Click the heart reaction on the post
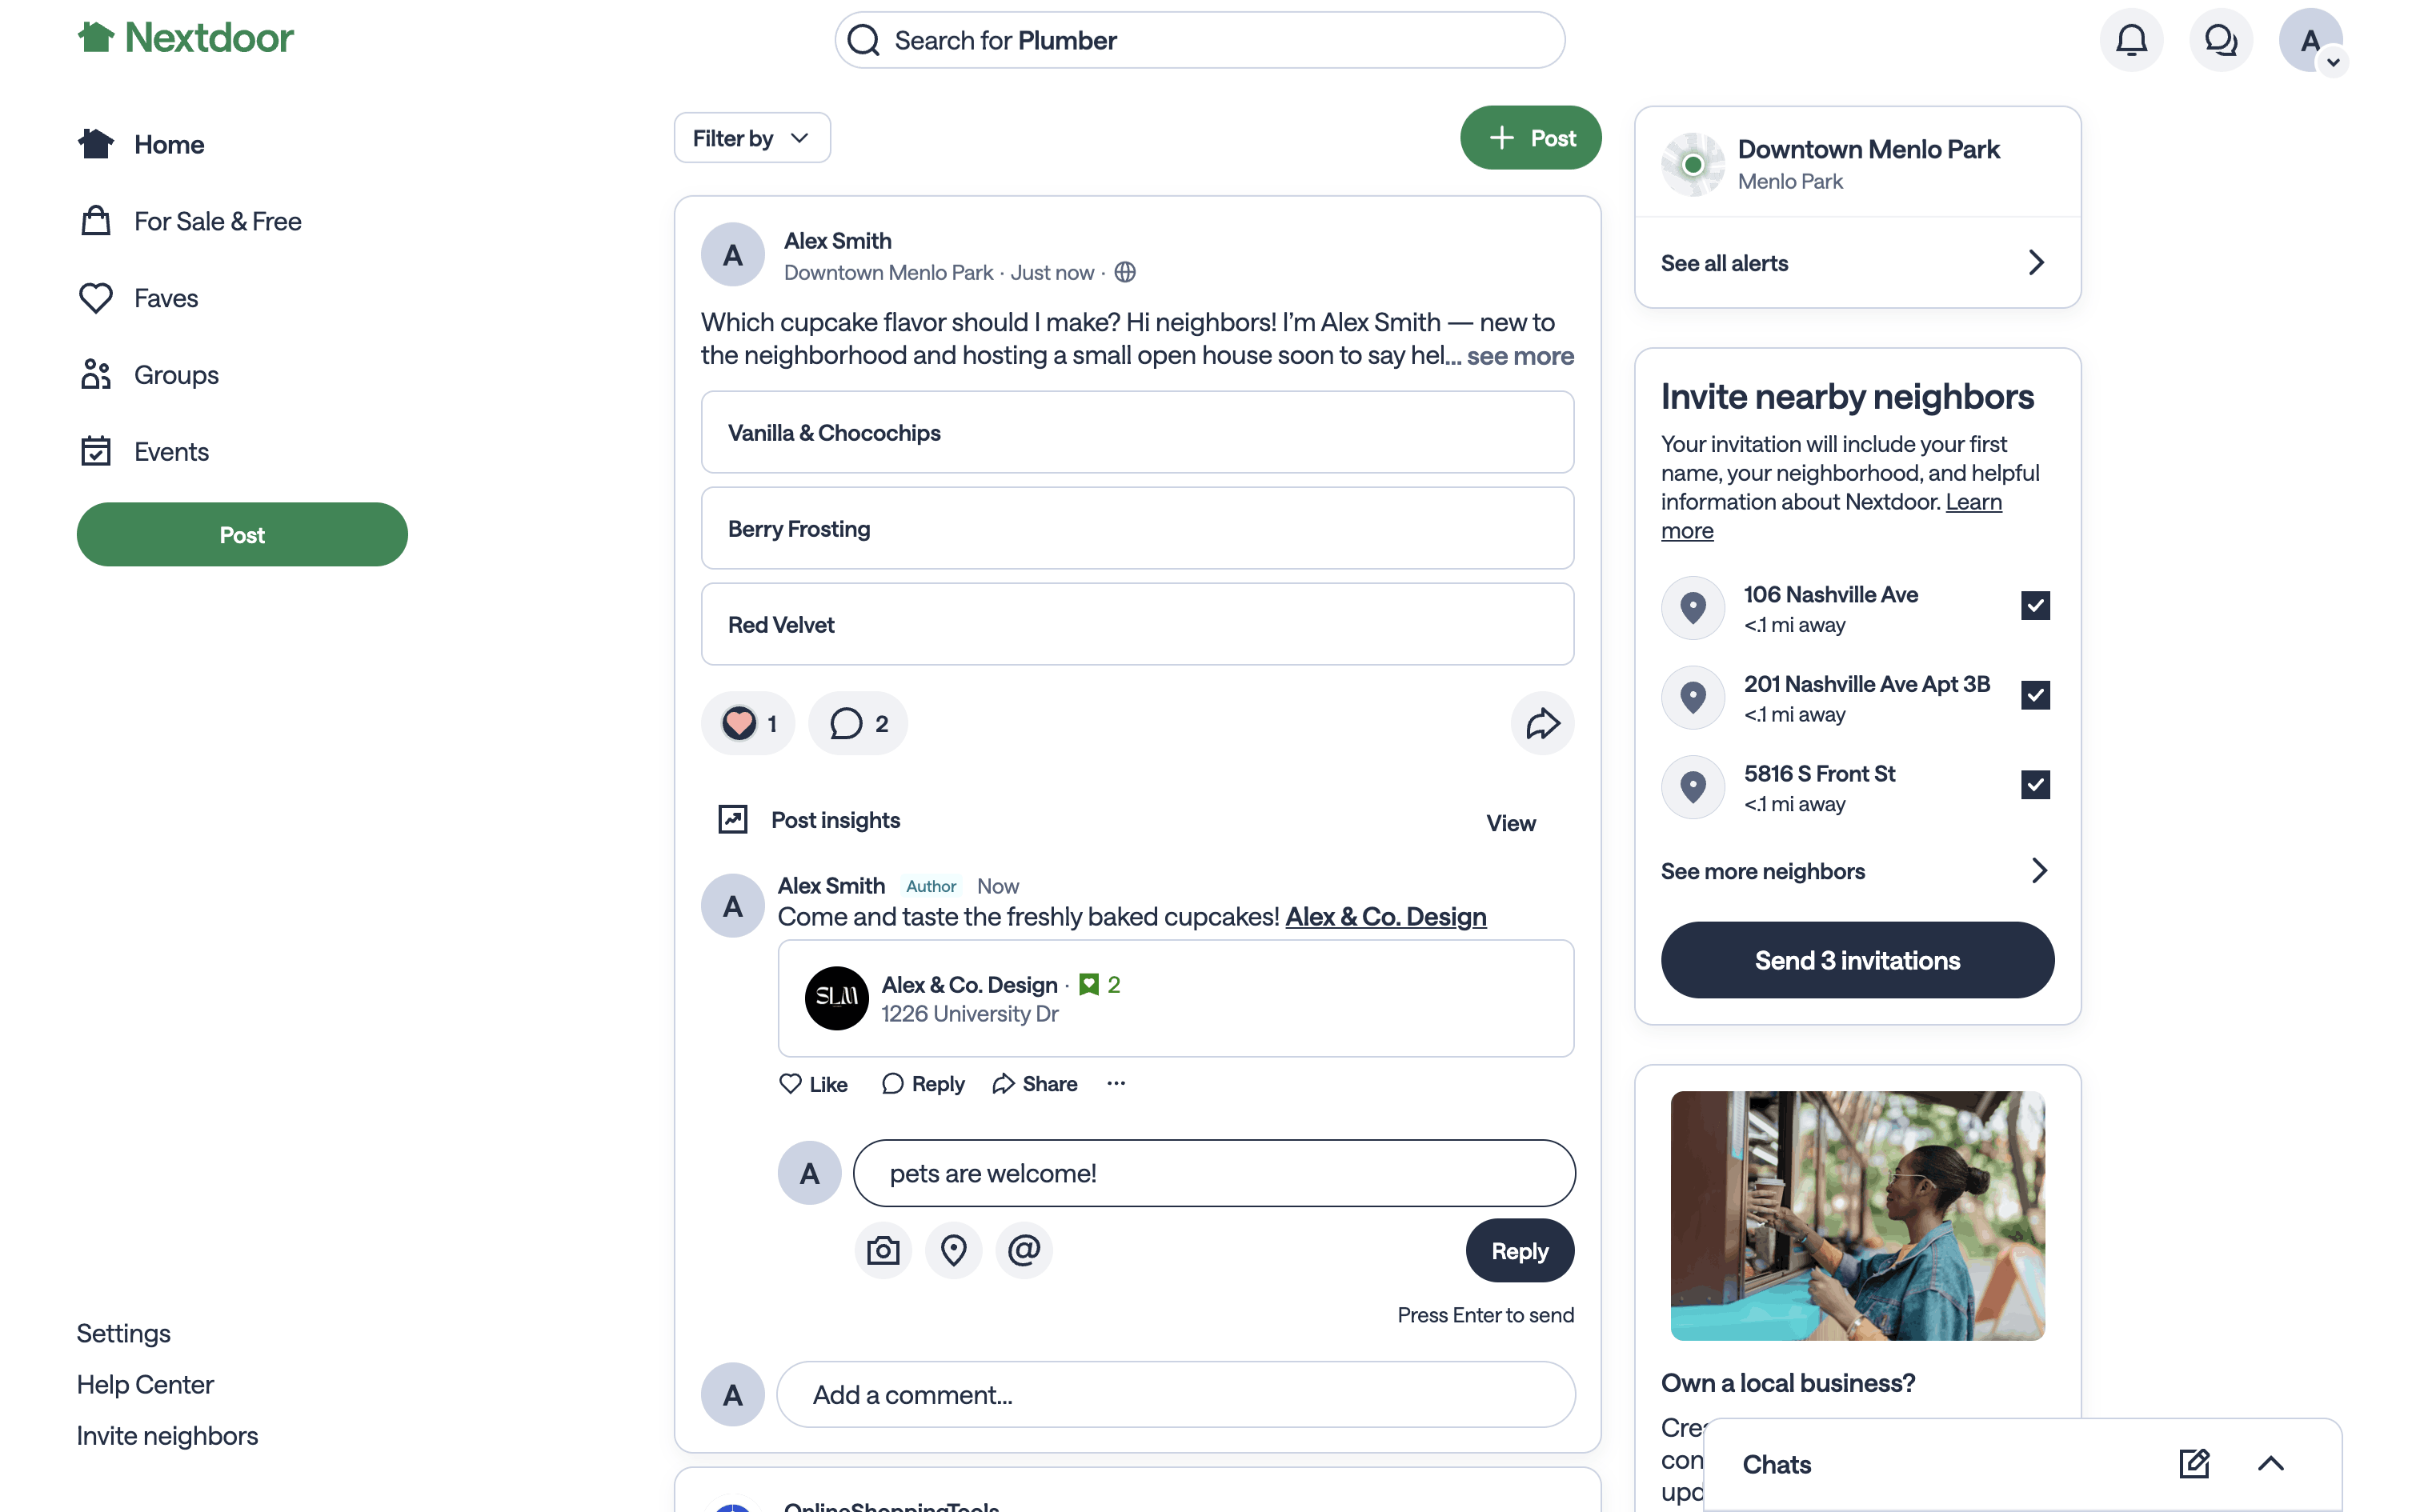 (x=740, y=723)
